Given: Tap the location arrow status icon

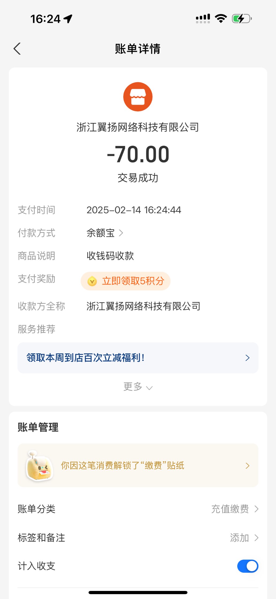Looking at the screenshot, I should coord(68,18).
